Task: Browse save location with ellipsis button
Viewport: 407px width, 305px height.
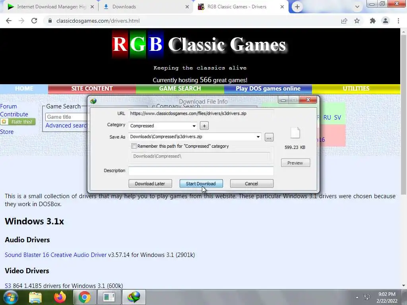Action: click(x=269, y=137)
